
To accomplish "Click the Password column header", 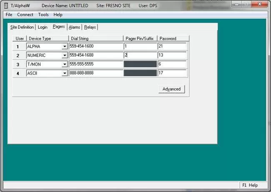I will coord(173,38).
